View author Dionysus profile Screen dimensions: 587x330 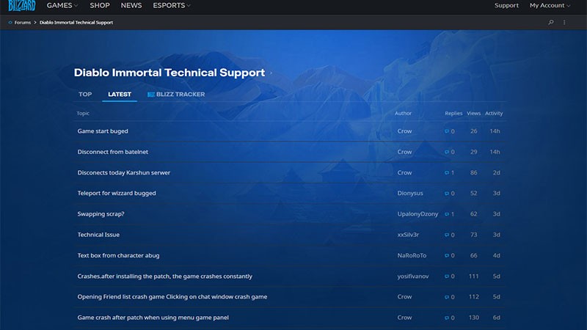click(410, 193)
